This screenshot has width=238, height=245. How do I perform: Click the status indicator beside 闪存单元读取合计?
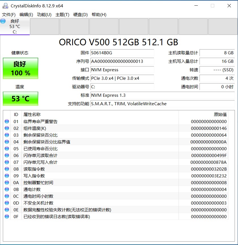tap(7, 156)
